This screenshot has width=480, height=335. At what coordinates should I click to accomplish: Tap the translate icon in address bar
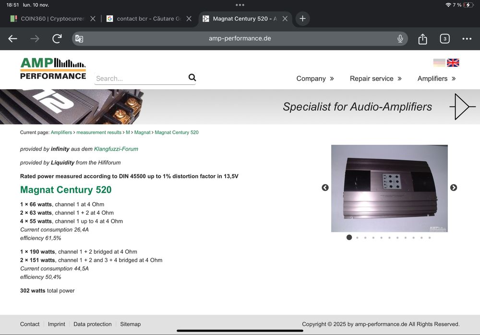[79, 39]
